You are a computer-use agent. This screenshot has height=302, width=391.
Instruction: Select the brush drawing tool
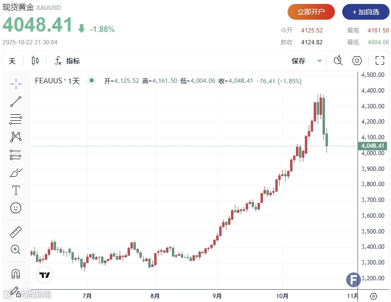pos(16,172)
